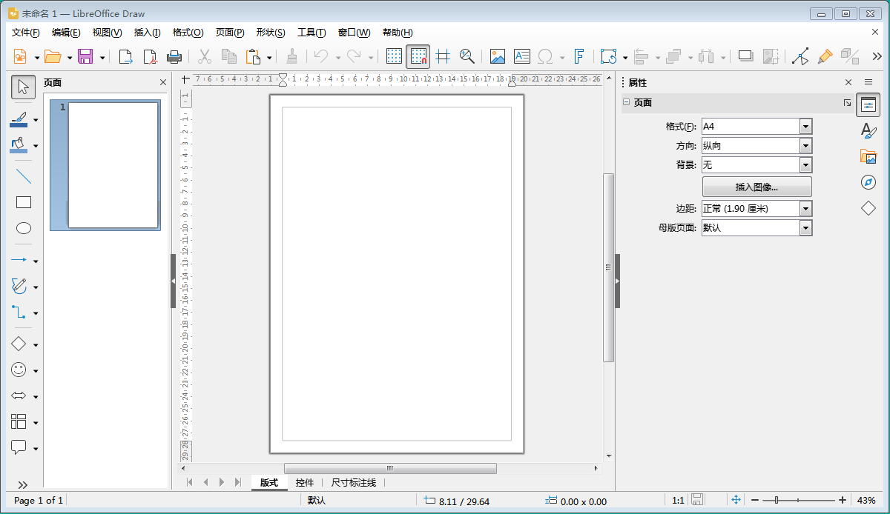This screenshot has width=890, height=514.
Task: Click the Zoom & Pan magnifier icon
Action: [467, 56]
